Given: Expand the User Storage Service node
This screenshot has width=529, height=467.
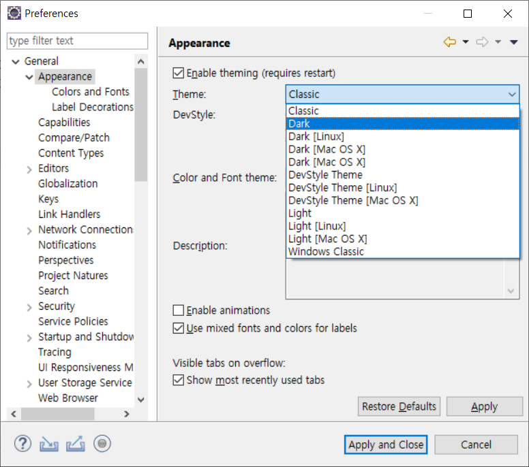Looking at the screenshot, I should point(29,383).
